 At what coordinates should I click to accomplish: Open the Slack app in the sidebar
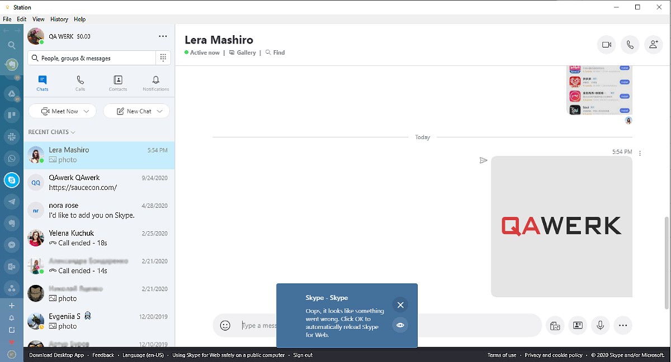click(x=12, y=136)
